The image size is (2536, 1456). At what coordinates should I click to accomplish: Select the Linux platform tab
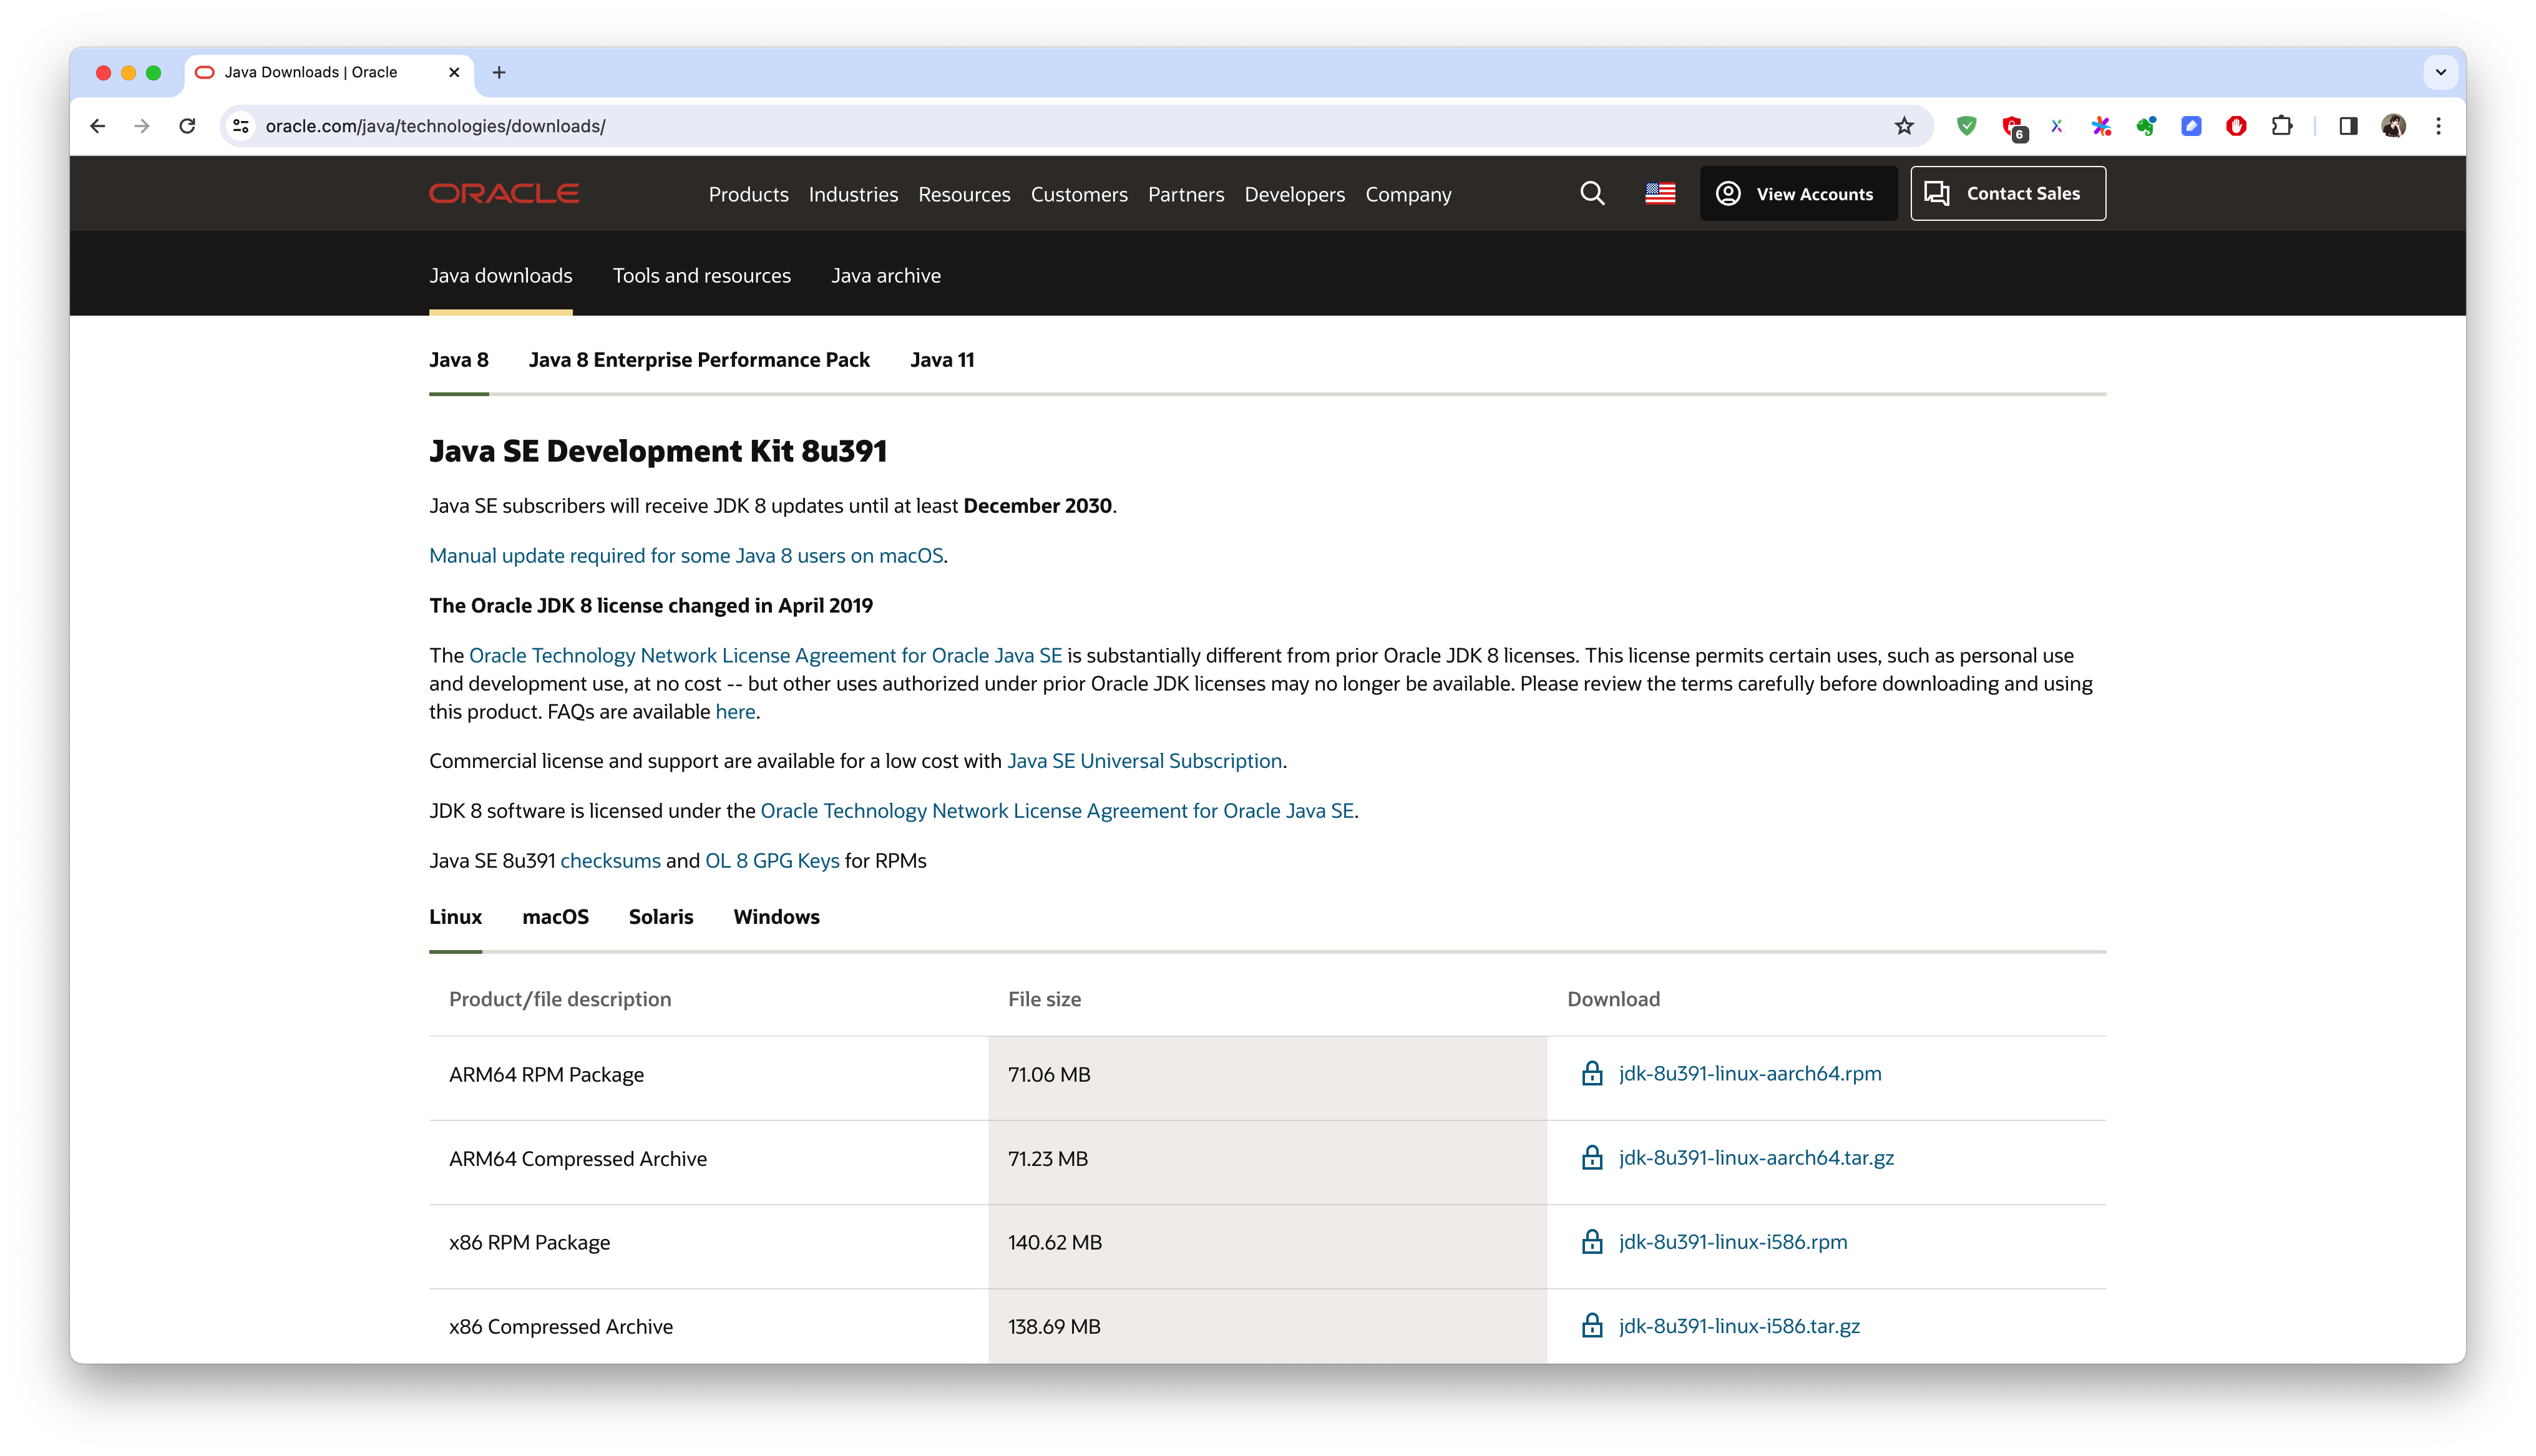455,916
